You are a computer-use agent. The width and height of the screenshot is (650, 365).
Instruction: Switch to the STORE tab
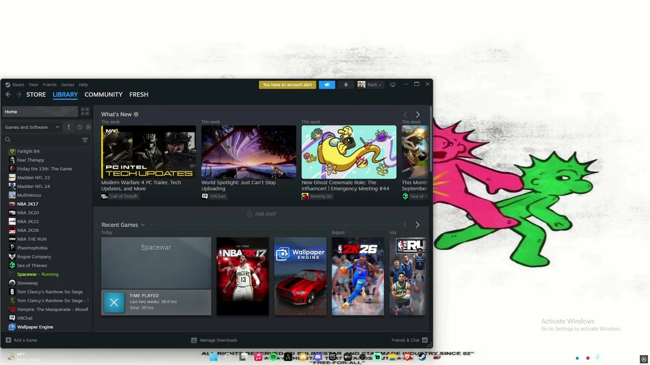coord(36,95)
